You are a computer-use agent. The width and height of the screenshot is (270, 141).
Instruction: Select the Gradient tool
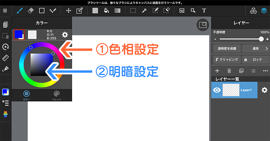118,11
